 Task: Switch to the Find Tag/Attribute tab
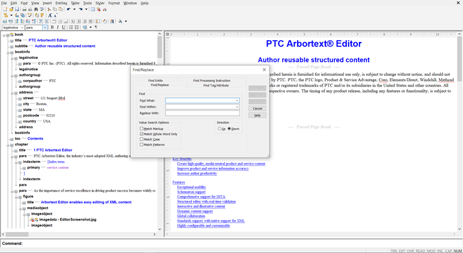pyautogui.click(x=216, y=85)
